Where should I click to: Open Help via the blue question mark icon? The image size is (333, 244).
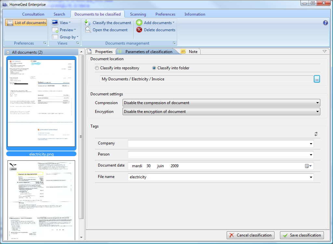tap(325, 22)
